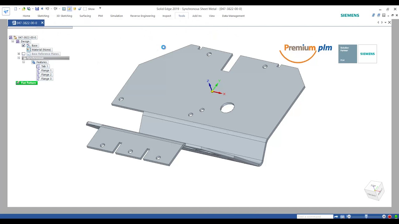This screenshot has height=224, width=399.
Task: Collapse the Design node
Action: click(x=13, y=41)
